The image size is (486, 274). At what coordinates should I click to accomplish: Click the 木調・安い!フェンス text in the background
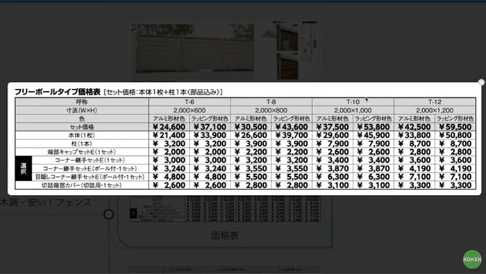[46, 203]
